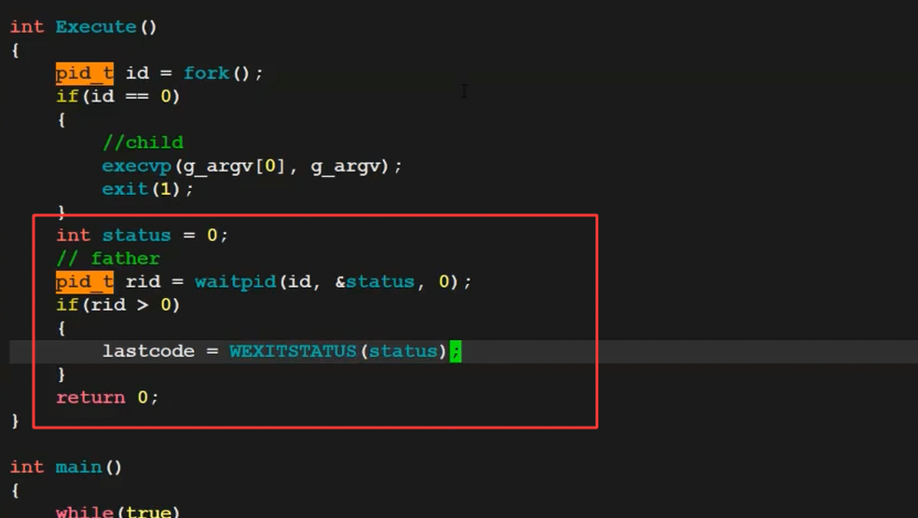This screenshot has height=518, width=918.
Task: Click the //child comment
Action: click(x=143, y=143)
